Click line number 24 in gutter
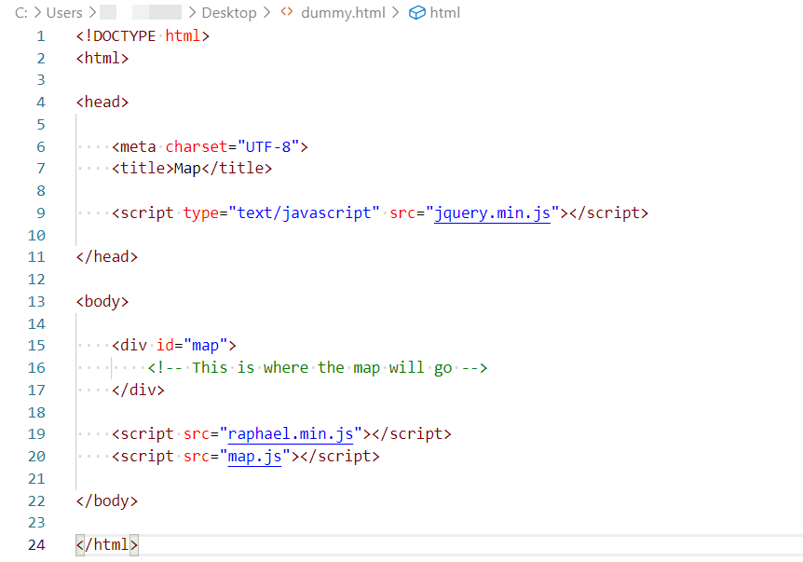Image resolution: width=803 pixels, height=562 pixels. pos(36,544)
